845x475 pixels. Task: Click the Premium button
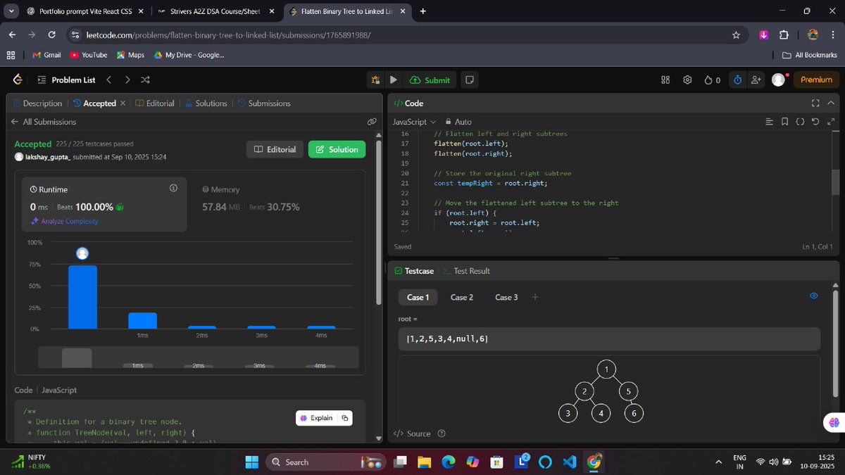[x=816, y=80]
